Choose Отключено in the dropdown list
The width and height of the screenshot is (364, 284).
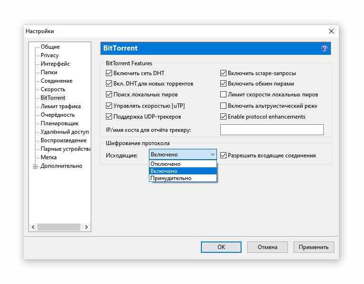click(x=182, y=164)
